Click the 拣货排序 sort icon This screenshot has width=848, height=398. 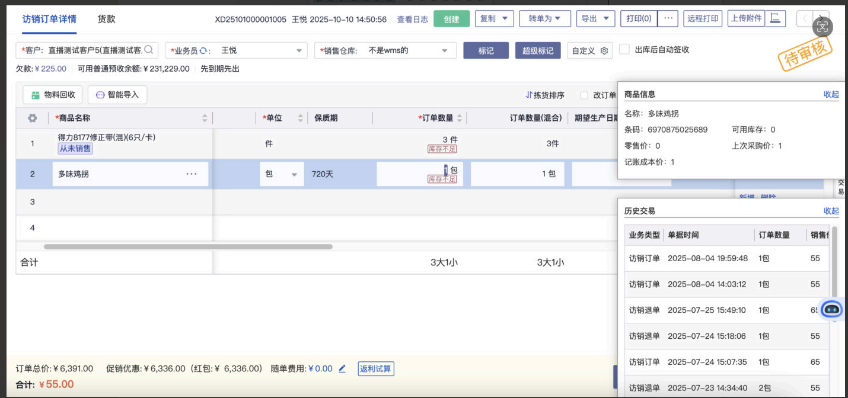(x=529, y=95)
